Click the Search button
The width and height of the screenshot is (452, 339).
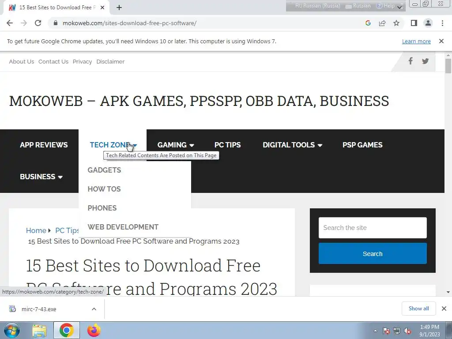coord(373,253)
